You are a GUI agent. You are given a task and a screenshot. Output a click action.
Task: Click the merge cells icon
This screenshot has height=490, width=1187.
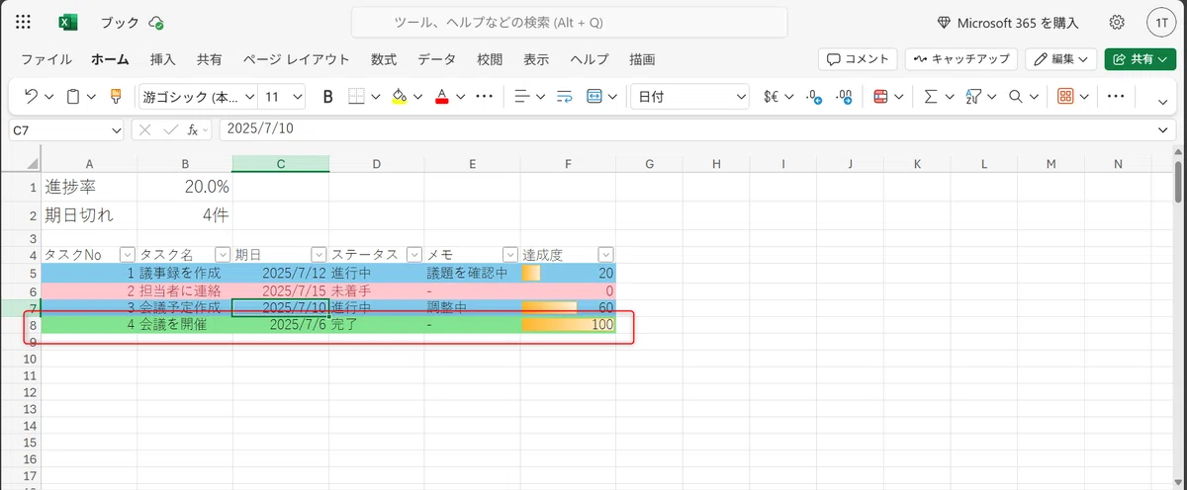click(595, 97)
